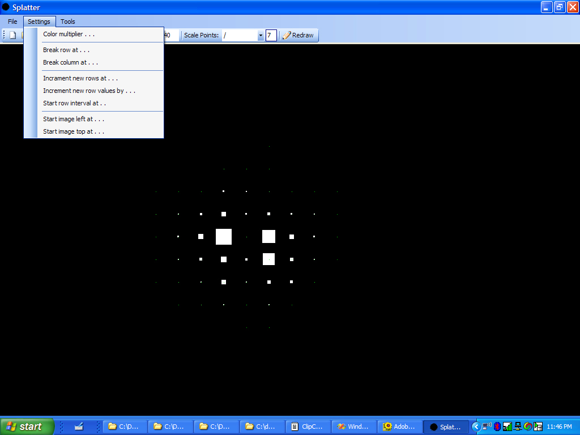This screenshot has height=435, width=580.
Task: Select Color multiplier menu option
Action: (x=69, y=34)
